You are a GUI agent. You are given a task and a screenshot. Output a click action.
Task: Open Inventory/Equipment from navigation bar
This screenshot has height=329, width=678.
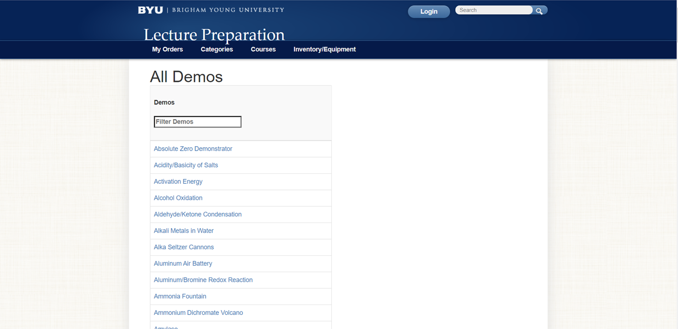coord(324,49)
